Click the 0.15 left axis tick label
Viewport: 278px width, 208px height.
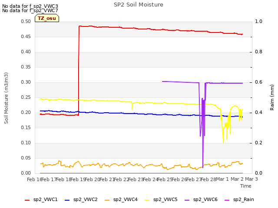(x=26, y=128)
